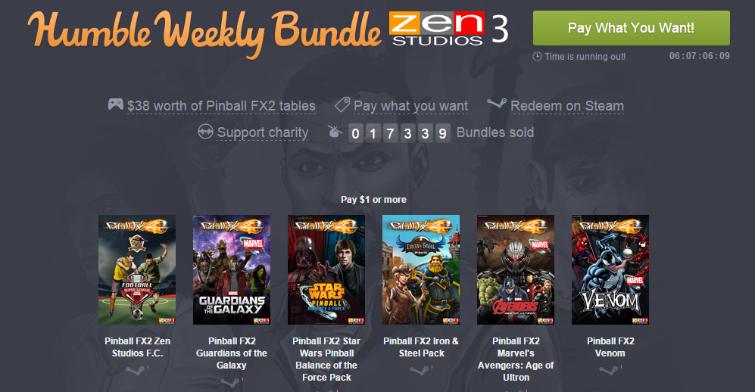Select the Guardians of the Galaxy cover art
Viewport: 755px width, 392px height.
coord(232,270)
